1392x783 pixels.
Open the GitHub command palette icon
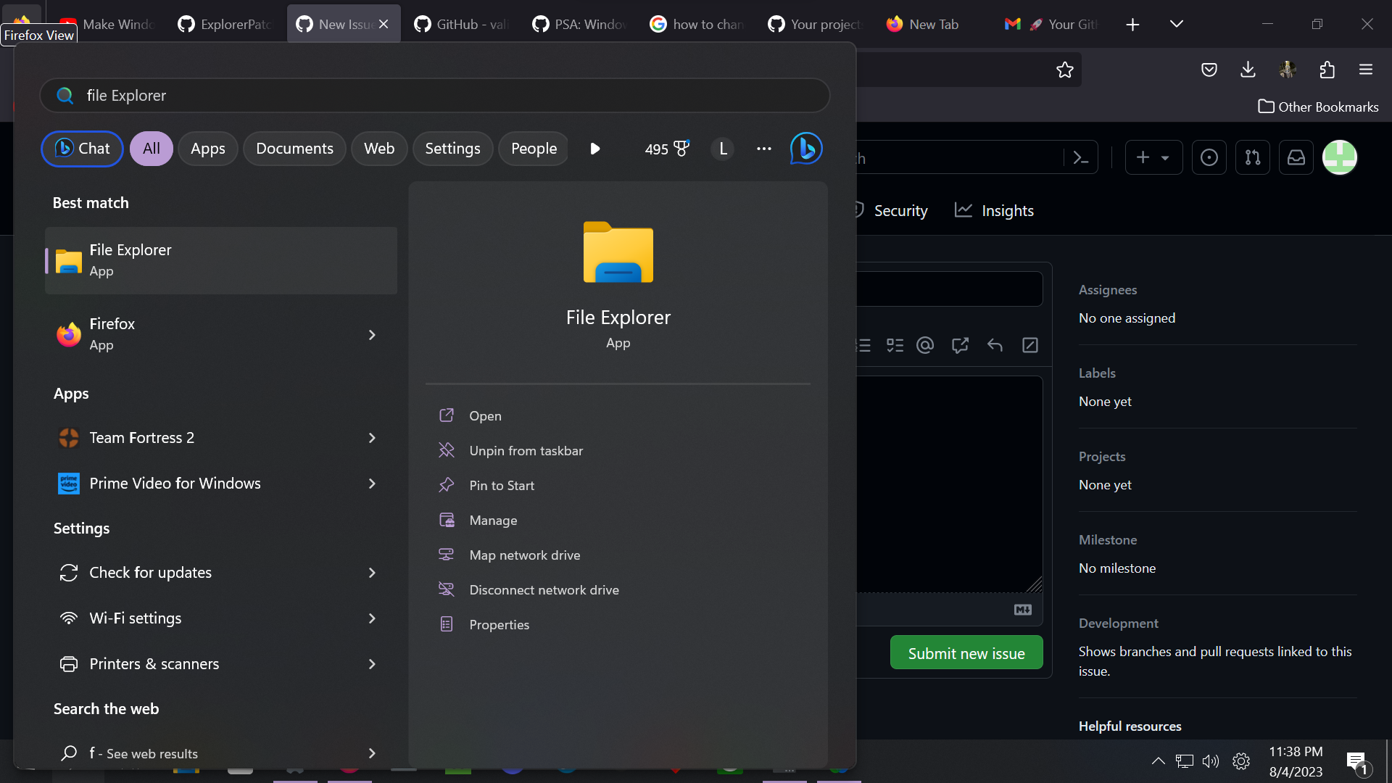(1080, 157)
